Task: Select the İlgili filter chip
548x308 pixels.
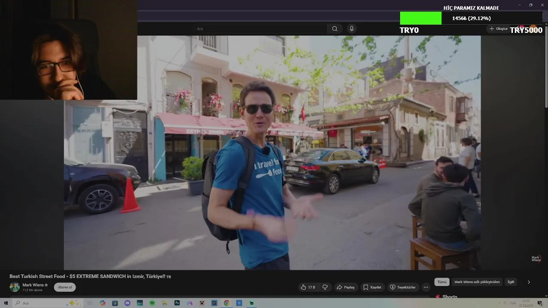Action: tap(511, 282)
